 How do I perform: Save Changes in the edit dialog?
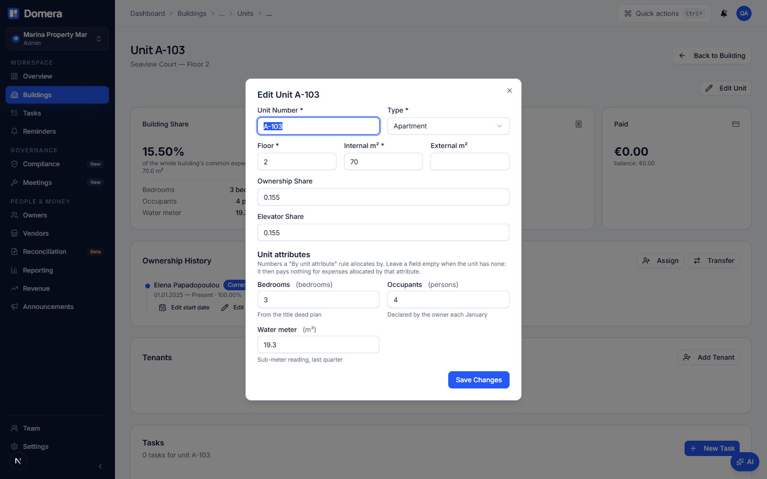(479, 380)
